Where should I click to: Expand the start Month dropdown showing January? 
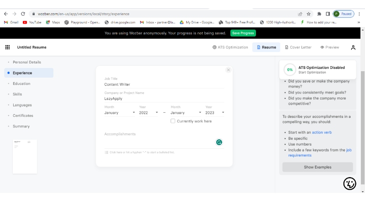pos(120,112)
